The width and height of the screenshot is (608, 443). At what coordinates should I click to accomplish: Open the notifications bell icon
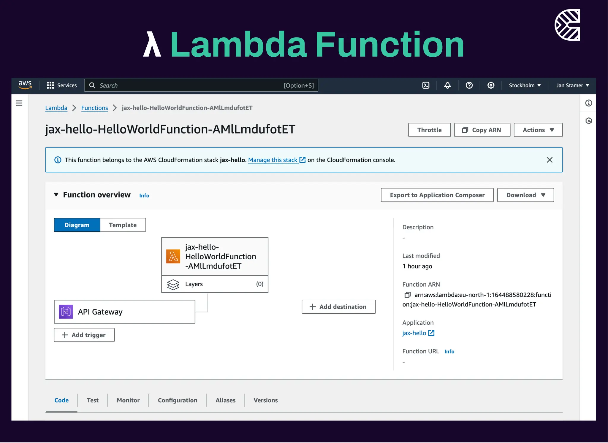click(x=447, y=85)
